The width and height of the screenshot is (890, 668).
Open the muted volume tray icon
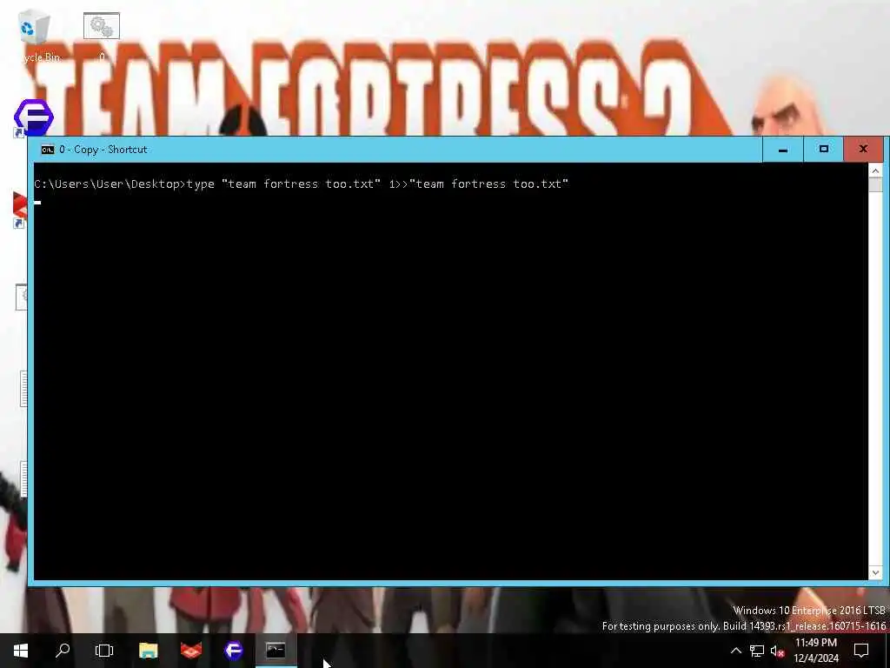777,651
